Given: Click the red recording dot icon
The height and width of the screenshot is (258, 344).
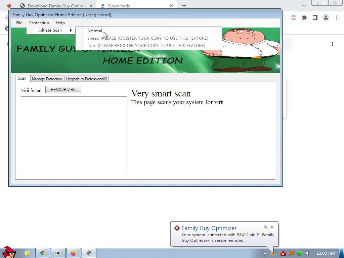Looking at the screenshot, I should (x=9, y=6).
